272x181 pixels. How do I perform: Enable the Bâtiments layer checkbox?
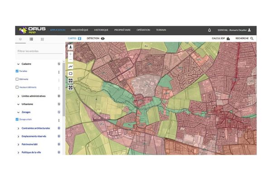tap(17, 79)
